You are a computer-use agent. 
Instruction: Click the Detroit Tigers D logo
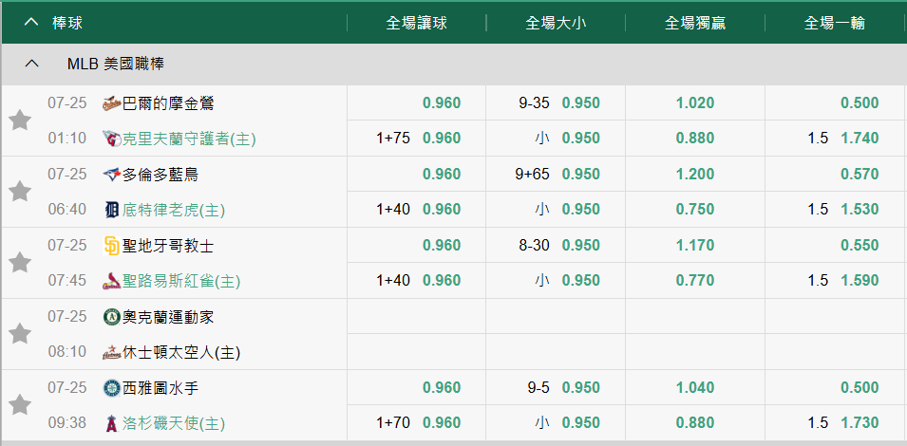click(x=112, y=210)
